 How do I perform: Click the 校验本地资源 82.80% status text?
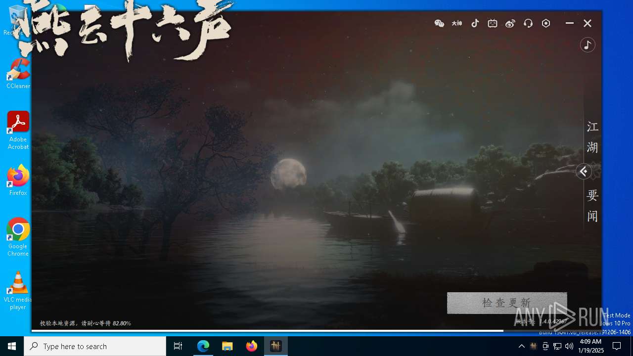pos(86,323)
